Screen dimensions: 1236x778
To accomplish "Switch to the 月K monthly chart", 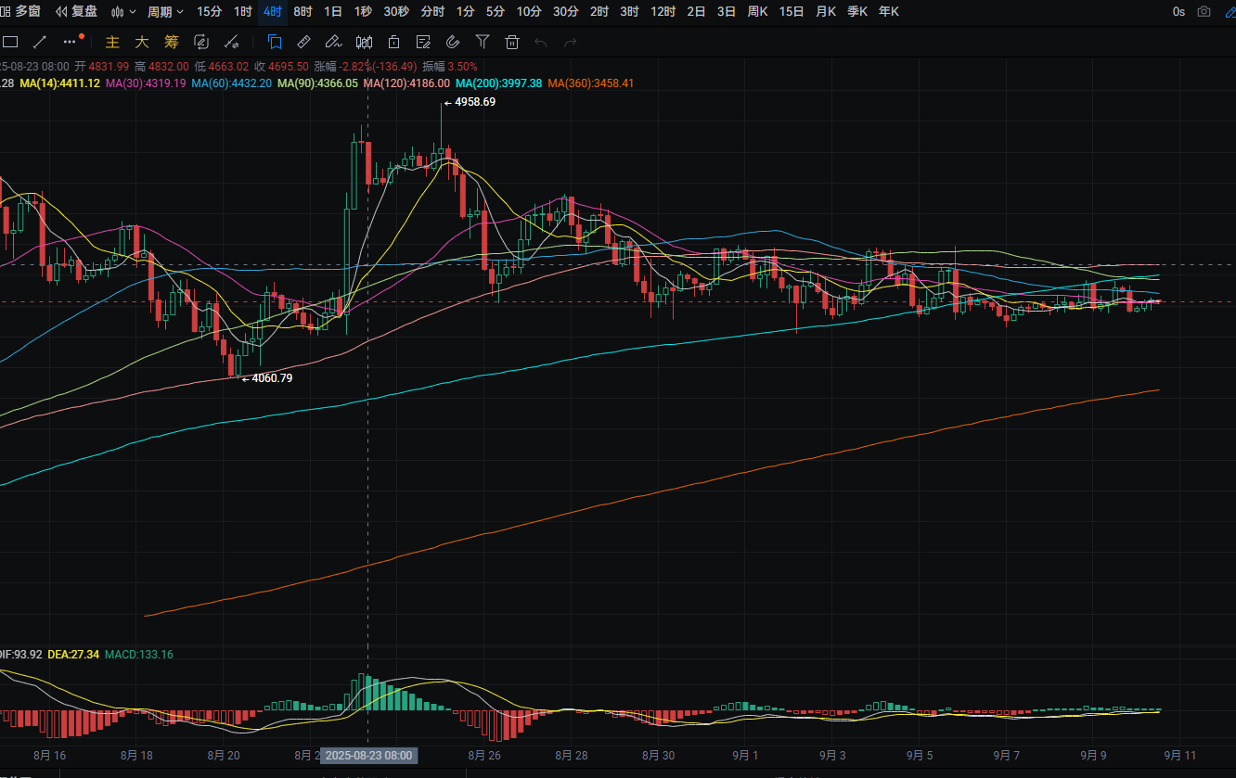I will (x=825, y=12).
